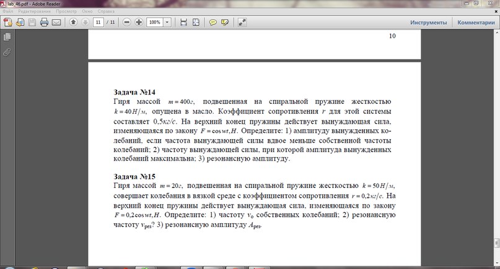Click the total page count '/ 11'
Screen dimensions: 500x269
click(x=110, y=22)
